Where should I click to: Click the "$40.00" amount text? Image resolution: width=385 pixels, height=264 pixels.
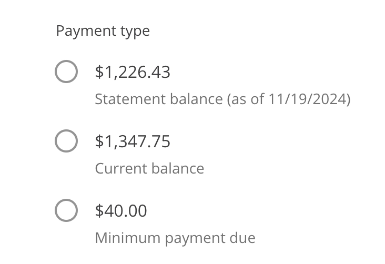[x=121, y=210]
